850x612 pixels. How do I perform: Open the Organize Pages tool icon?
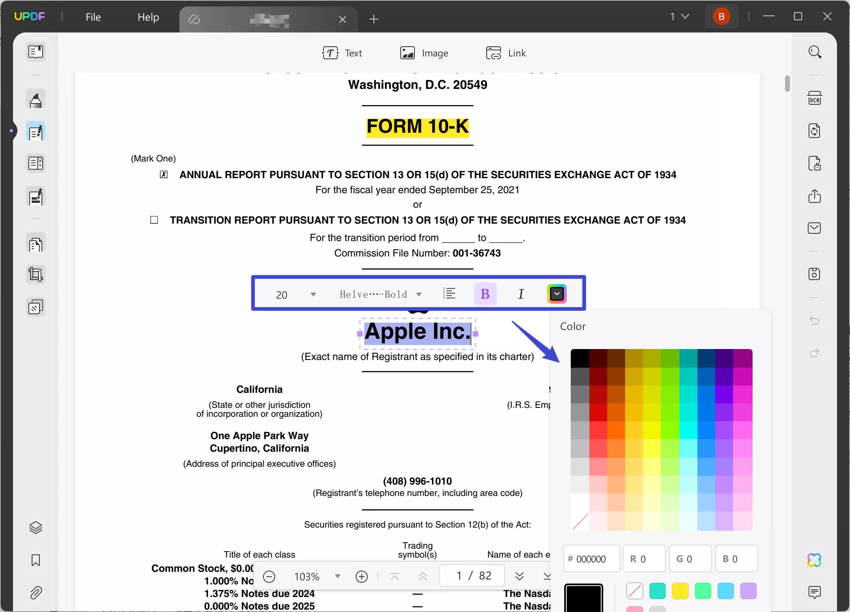(36, 164)
